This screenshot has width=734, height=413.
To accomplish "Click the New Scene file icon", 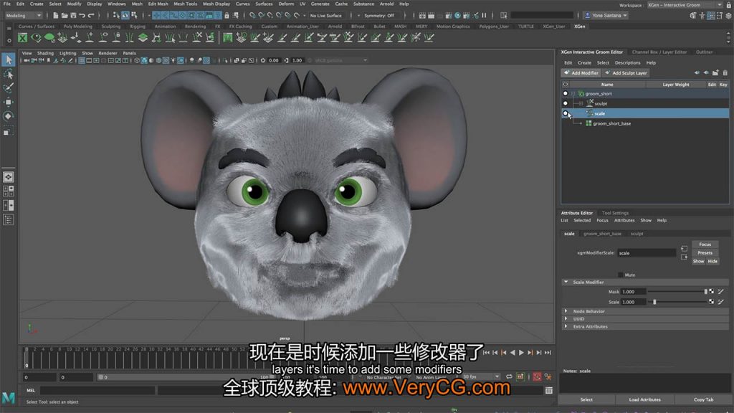I will [x=55, y=16].
